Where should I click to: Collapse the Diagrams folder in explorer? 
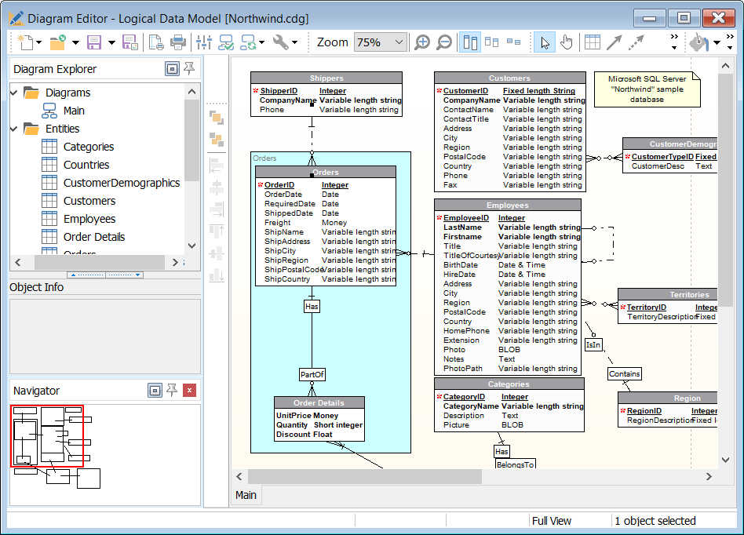click(14, 93)
